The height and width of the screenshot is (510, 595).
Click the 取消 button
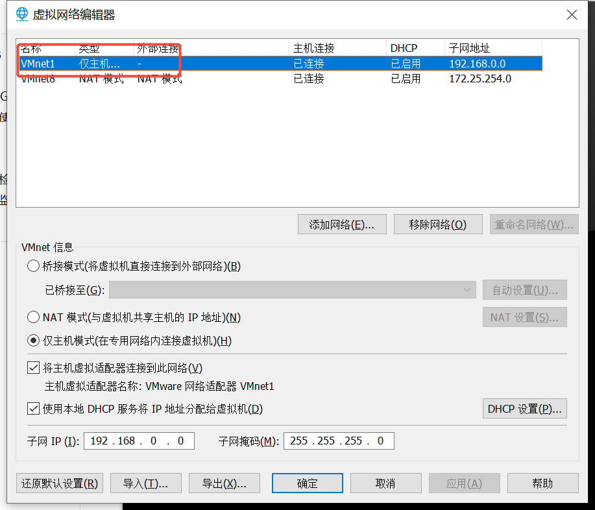click(386, 483)
